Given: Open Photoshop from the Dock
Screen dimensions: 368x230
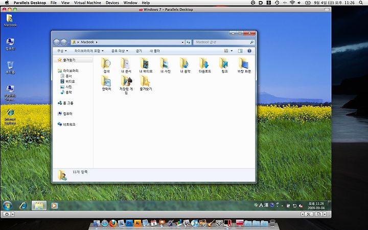Looking at the screenshot, I should 129,223.
